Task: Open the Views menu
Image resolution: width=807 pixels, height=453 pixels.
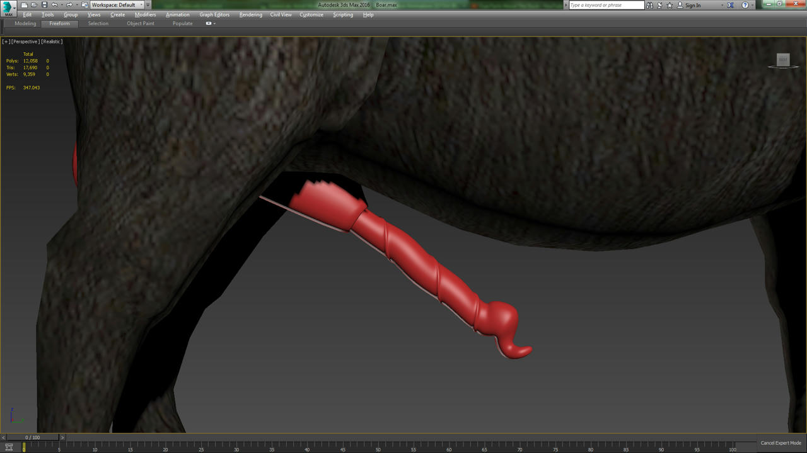Action: pyautogui.click(x=94, y=14)
